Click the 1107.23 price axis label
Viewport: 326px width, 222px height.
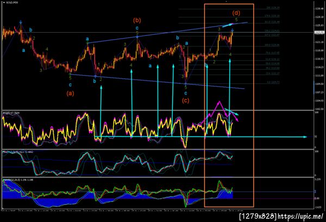click(x=319, y=92)
